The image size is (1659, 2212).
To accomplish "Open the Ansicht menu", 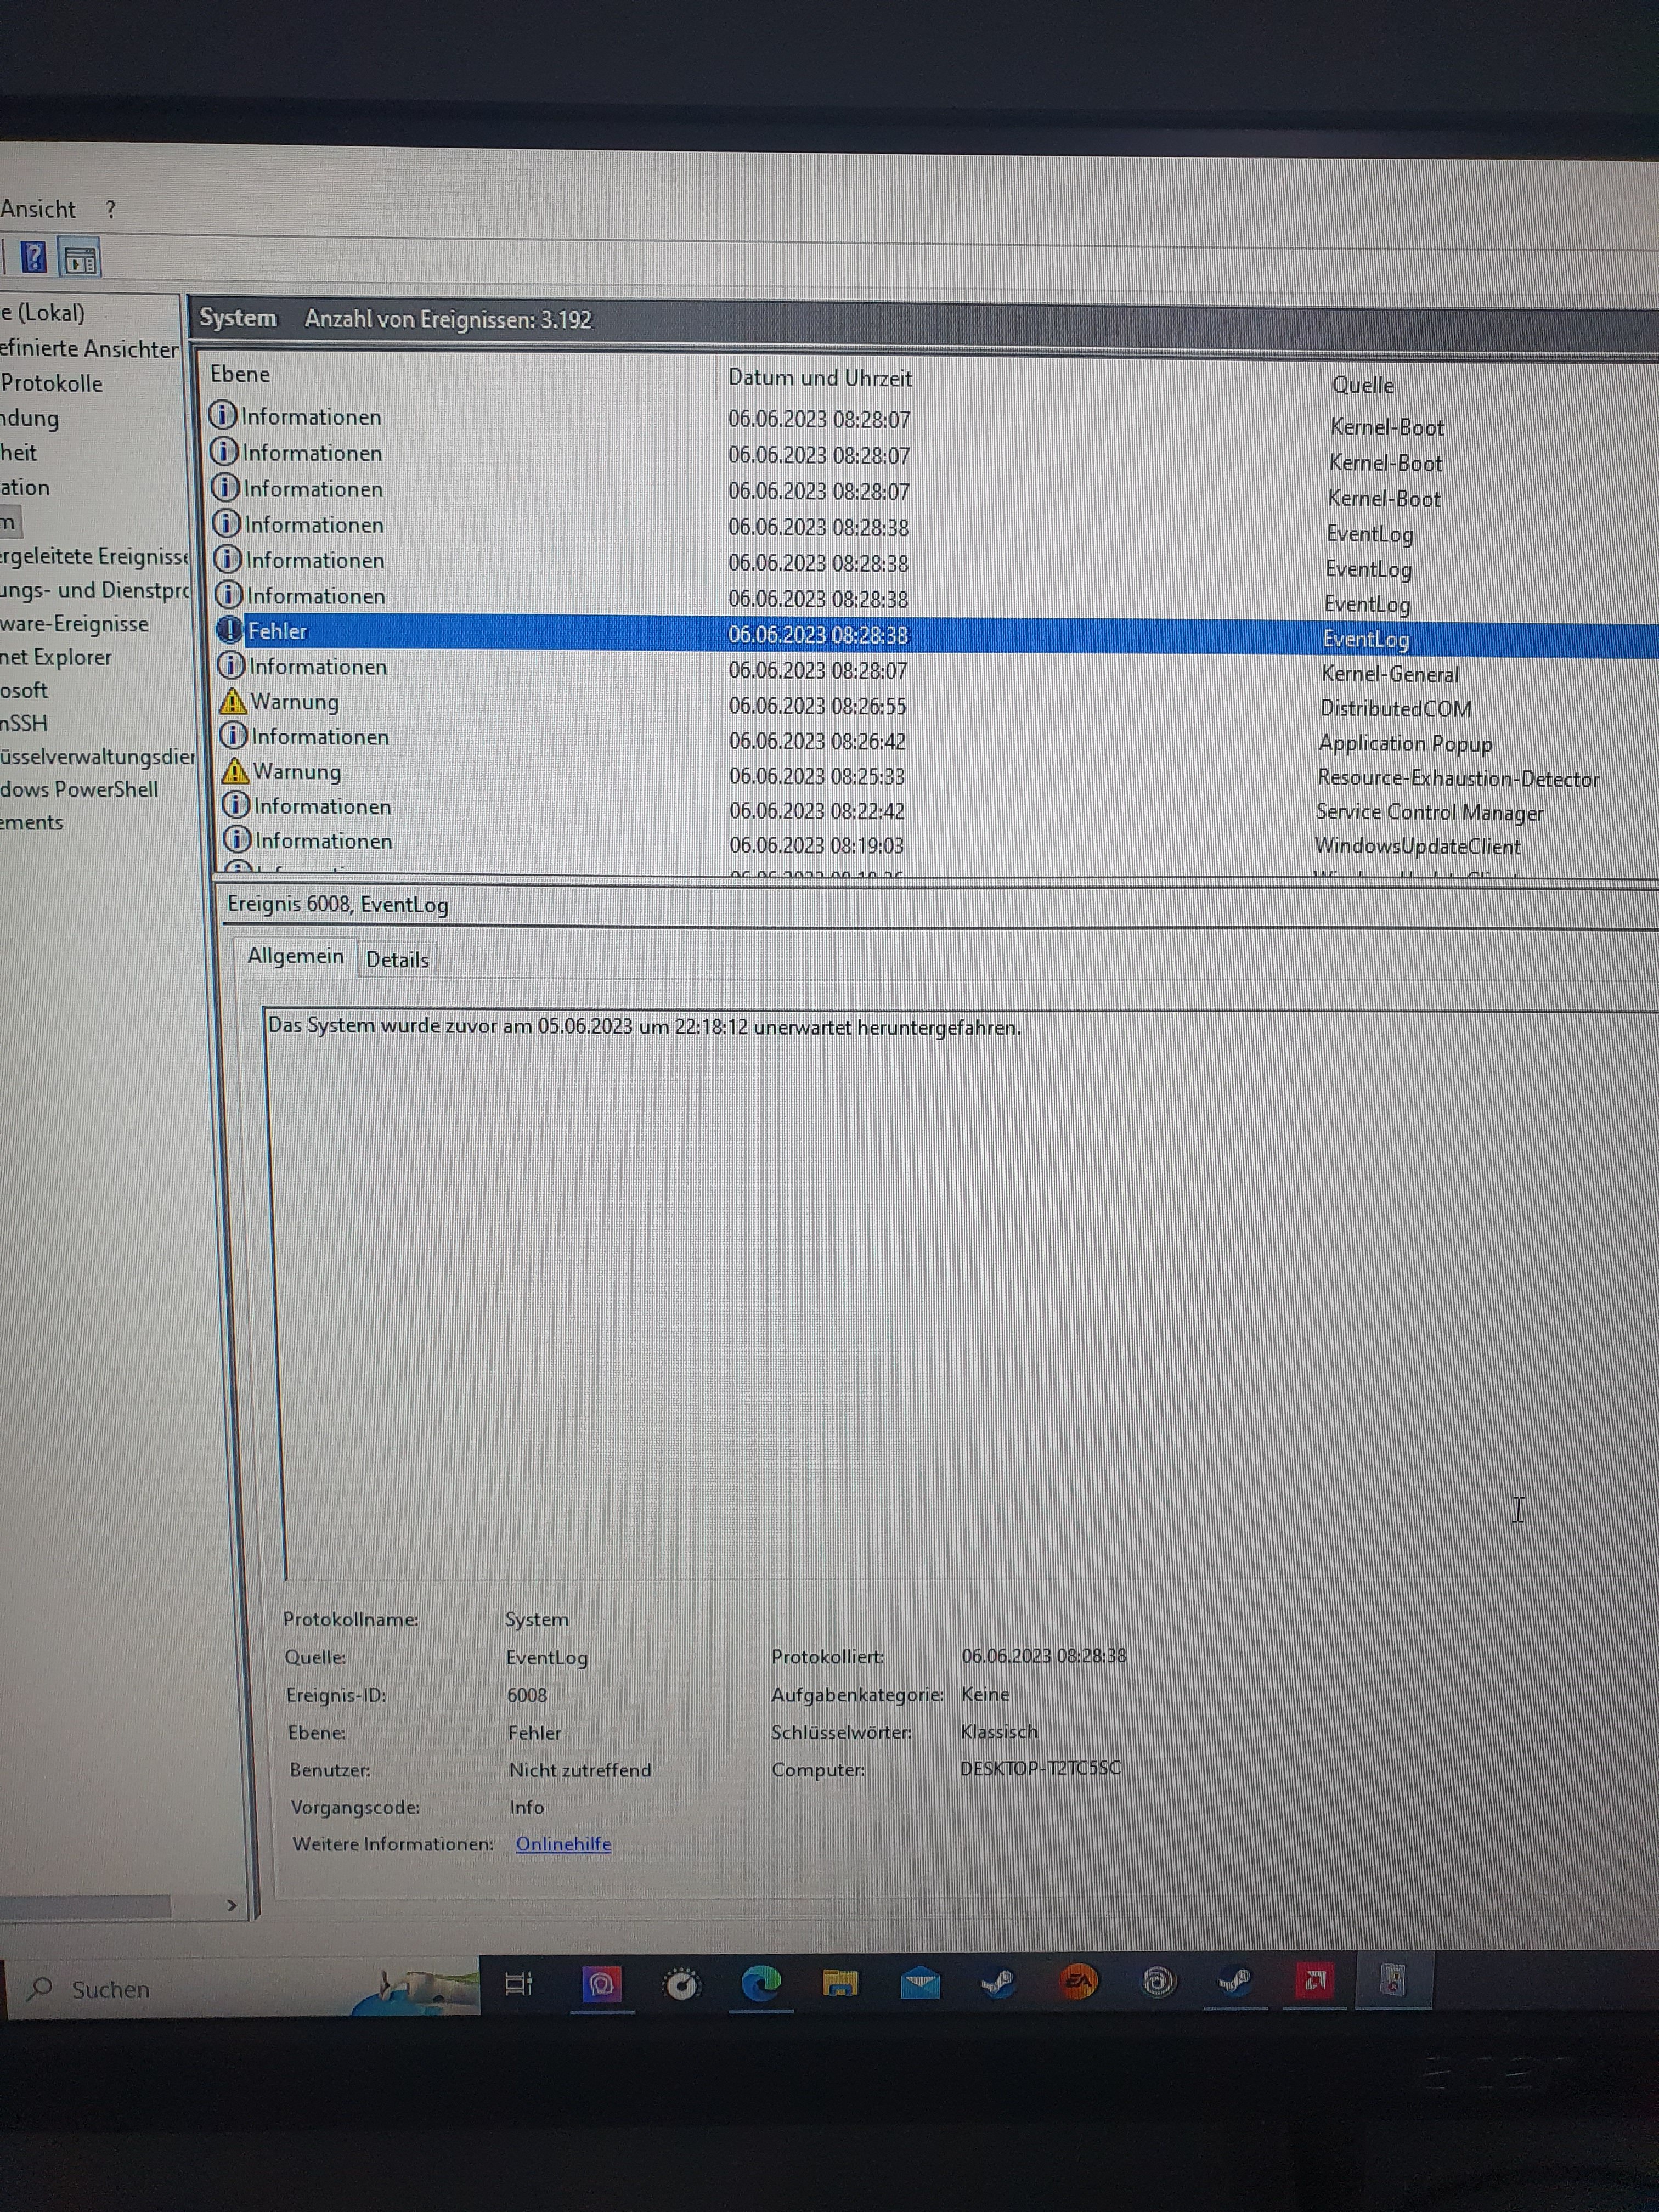I will click(38, 209).
